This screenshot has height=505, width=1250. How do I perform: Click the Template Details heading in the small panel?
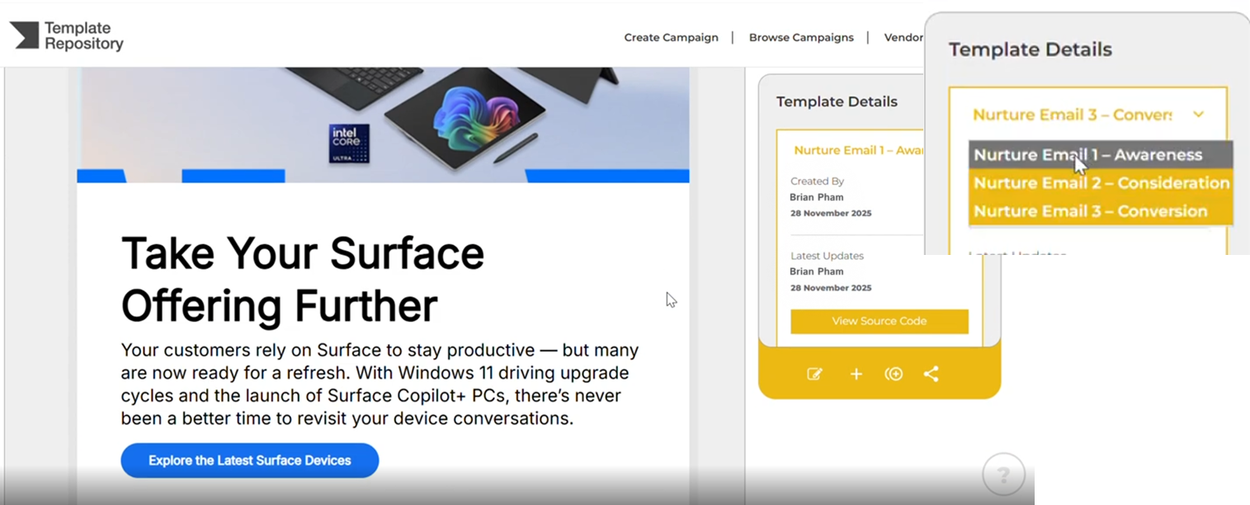837,101
